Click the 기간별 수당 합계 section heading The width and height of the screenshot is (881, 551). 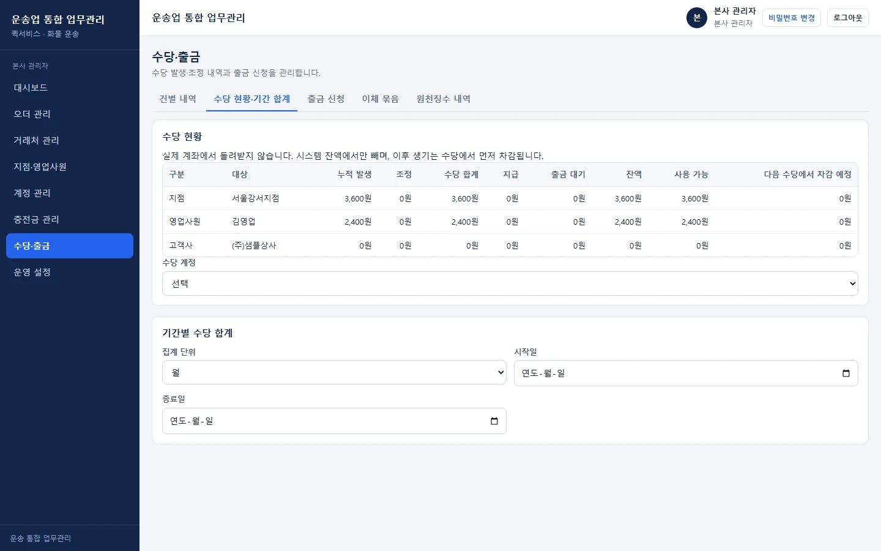[198, 333]
